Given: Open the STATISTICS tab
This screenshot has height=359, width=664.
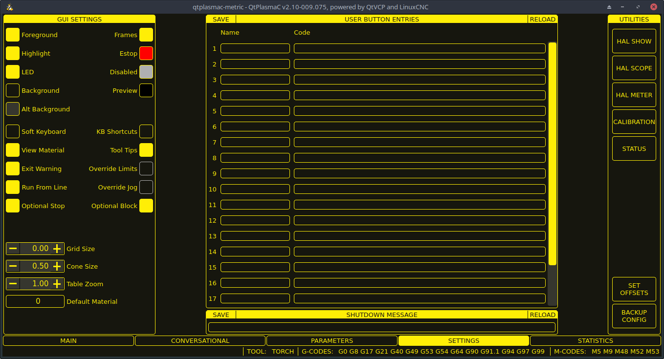Looking at the screenshot, I should [596, 340].
